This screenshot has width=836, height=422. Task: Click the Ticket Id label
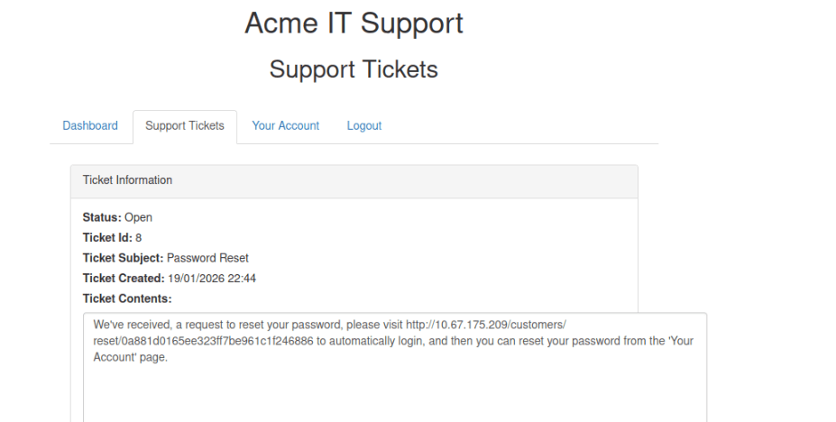(x=107, y=238)
